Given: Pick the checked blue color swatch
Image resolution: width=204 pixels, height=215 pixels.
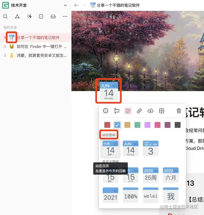Looking at the screenshot, I should pos(117,125).
